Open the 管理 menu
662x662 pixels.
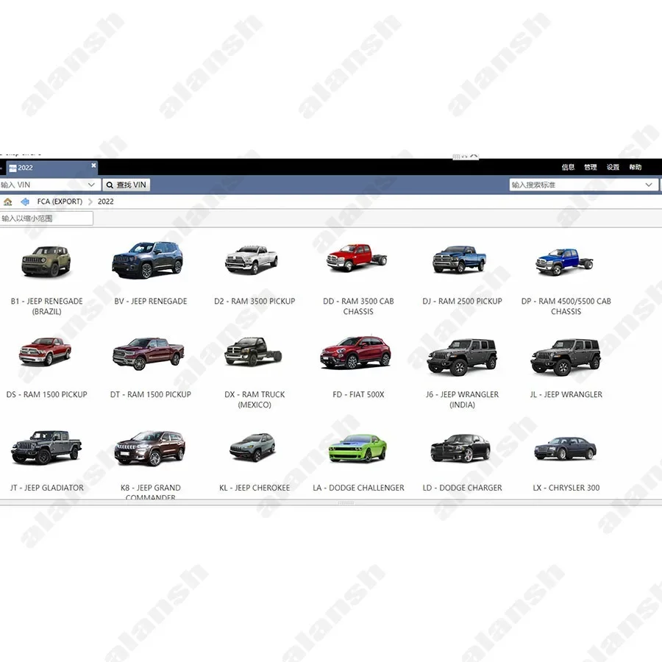(x=590, y=167)
